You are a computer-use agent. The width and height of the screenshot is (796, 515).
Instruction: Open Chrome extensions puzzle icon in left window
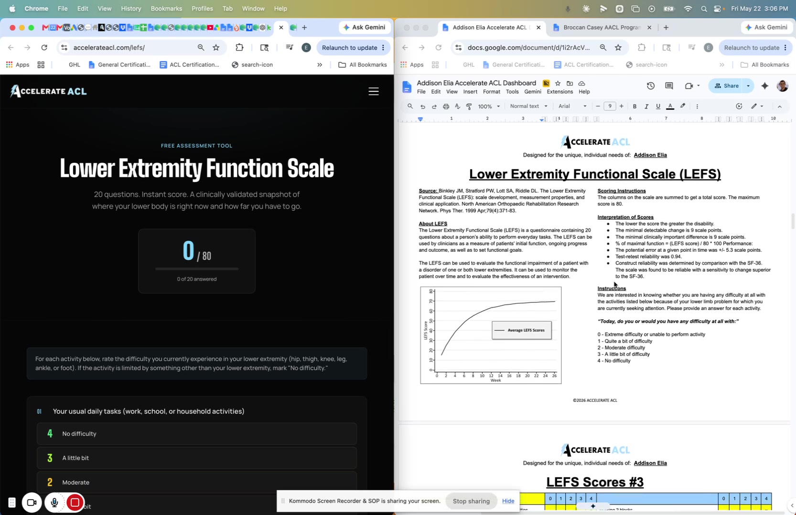coord(239,47)
